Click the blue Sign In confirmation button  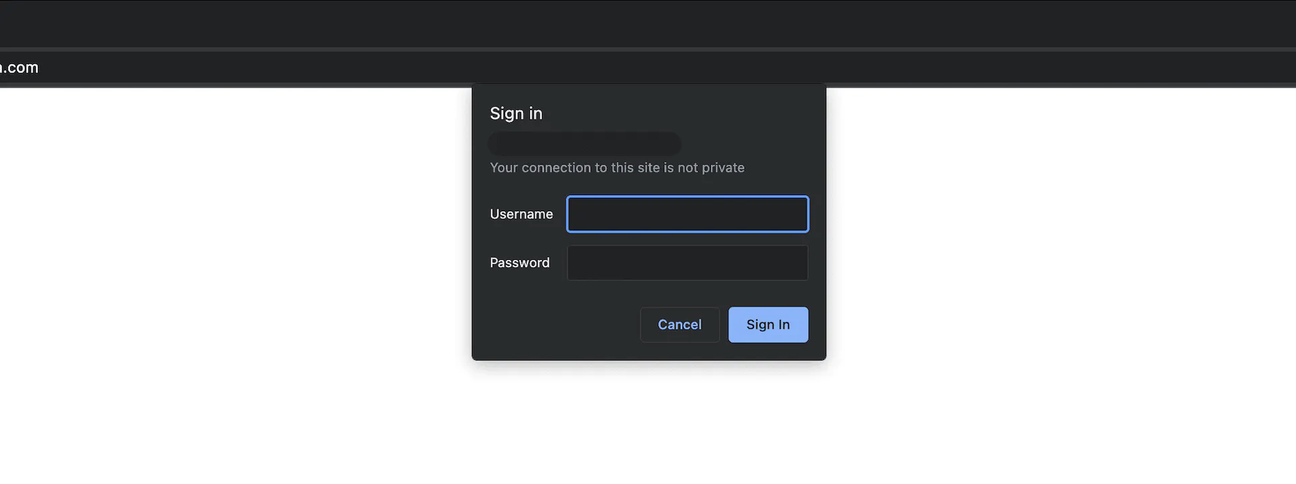[767, 325]
